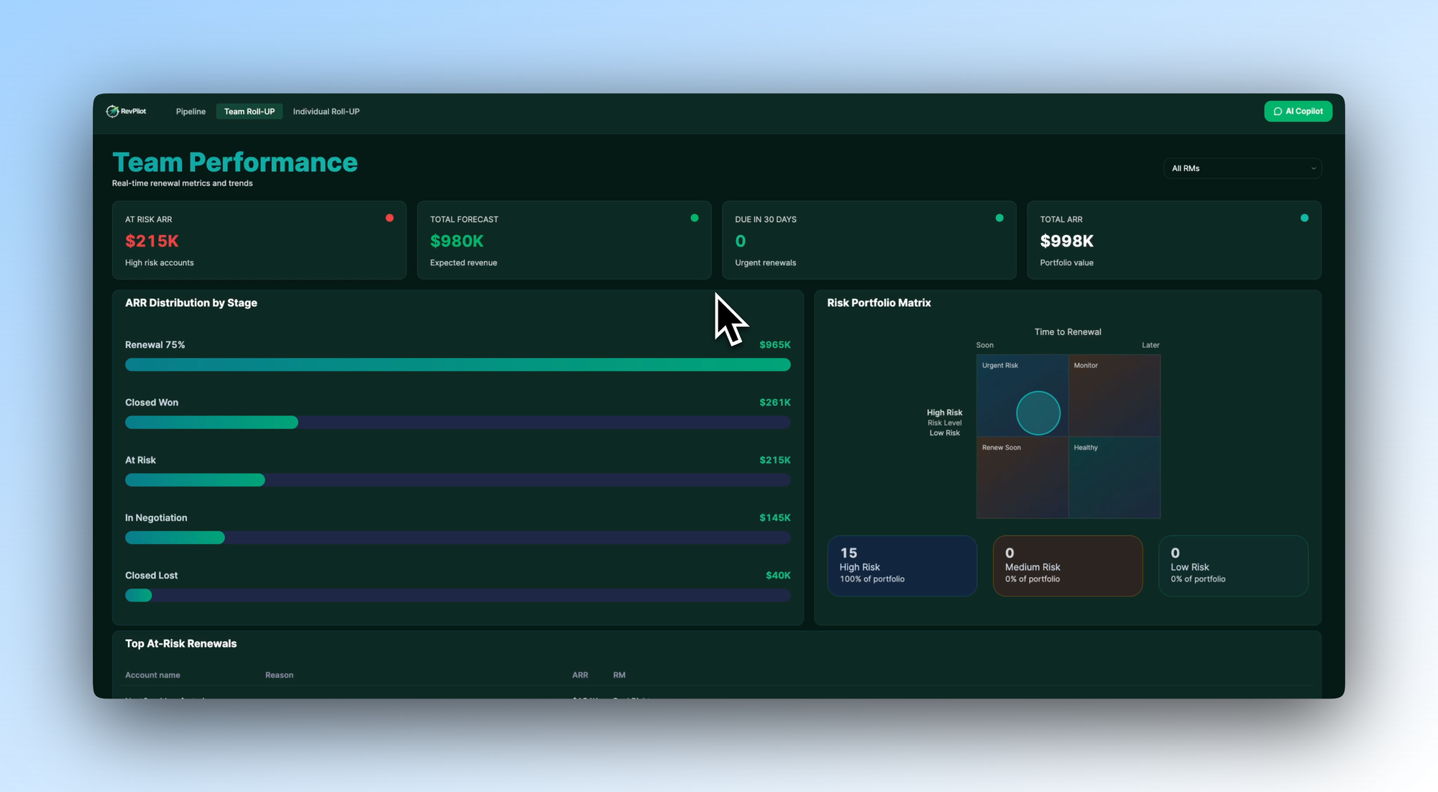The image size is (1438, 792).
Task: Click the Account name column header
Action: tap(152, 675)
